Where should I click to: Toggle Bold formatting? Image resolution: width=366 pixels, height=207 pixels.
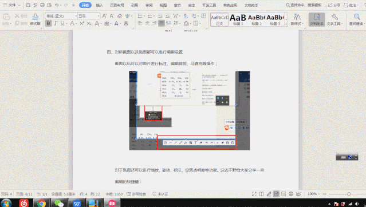[48, 23]
